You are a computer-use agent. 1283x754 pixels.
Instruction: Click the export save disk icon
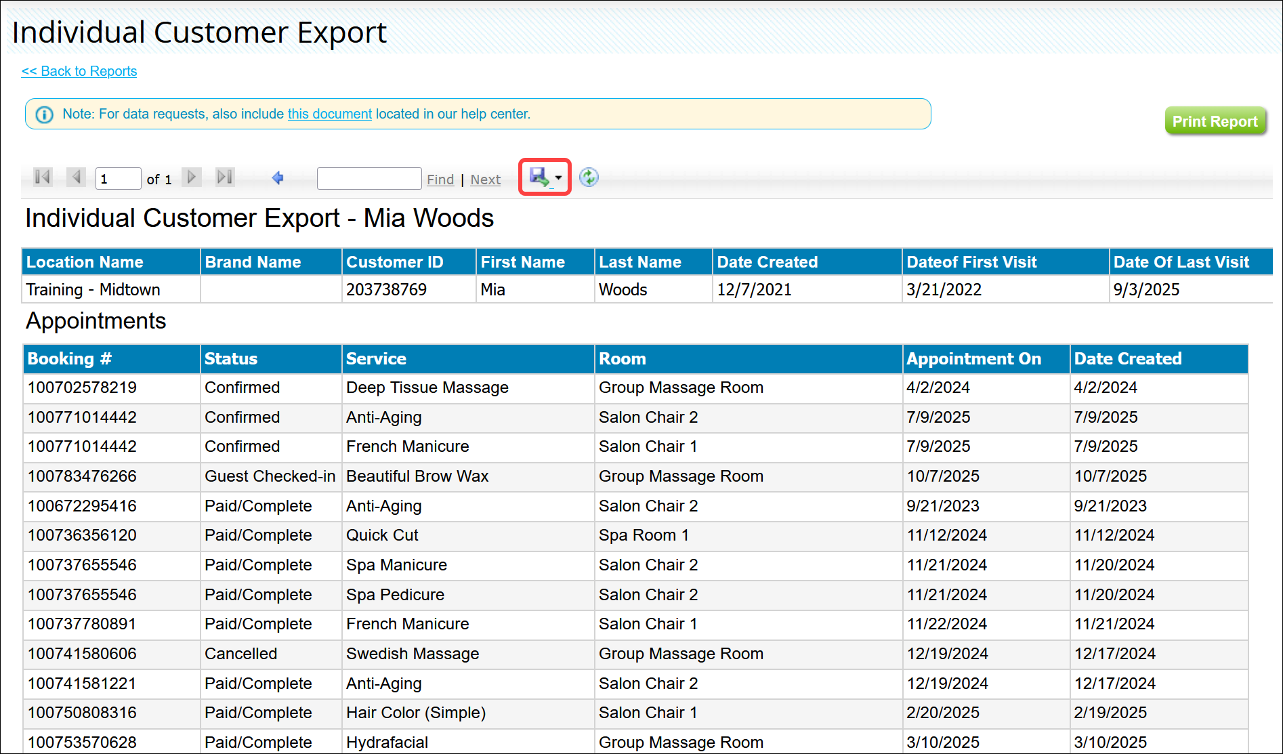pos(539,177)
